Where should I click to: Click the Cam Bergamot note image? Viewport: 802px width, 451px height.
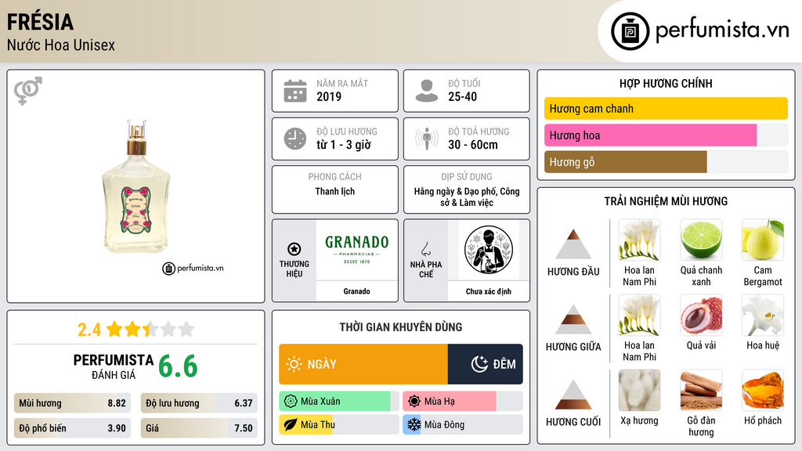(x=763, y=240)
